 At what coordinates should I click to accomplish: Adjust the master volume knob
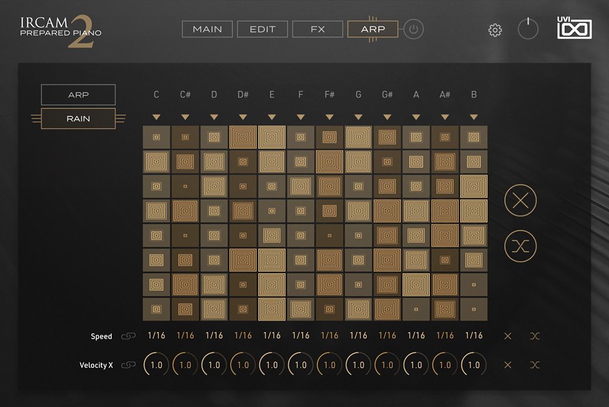pos(528,29)
